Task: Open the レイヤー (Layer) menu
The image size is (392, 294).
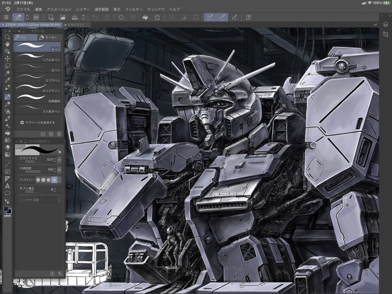Action: [x=83, y=9]
